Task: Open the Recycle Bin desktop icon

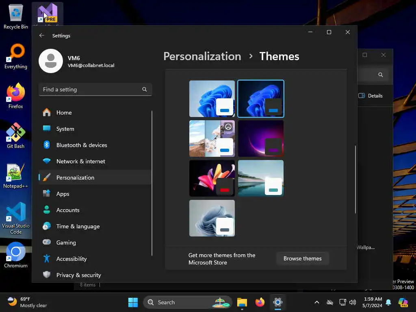Action: point(16,16)
